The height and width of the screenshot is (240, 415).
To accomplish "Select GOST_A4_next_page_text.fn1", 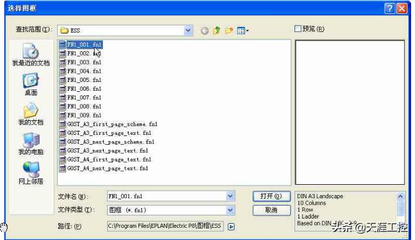I will point(104,169).
